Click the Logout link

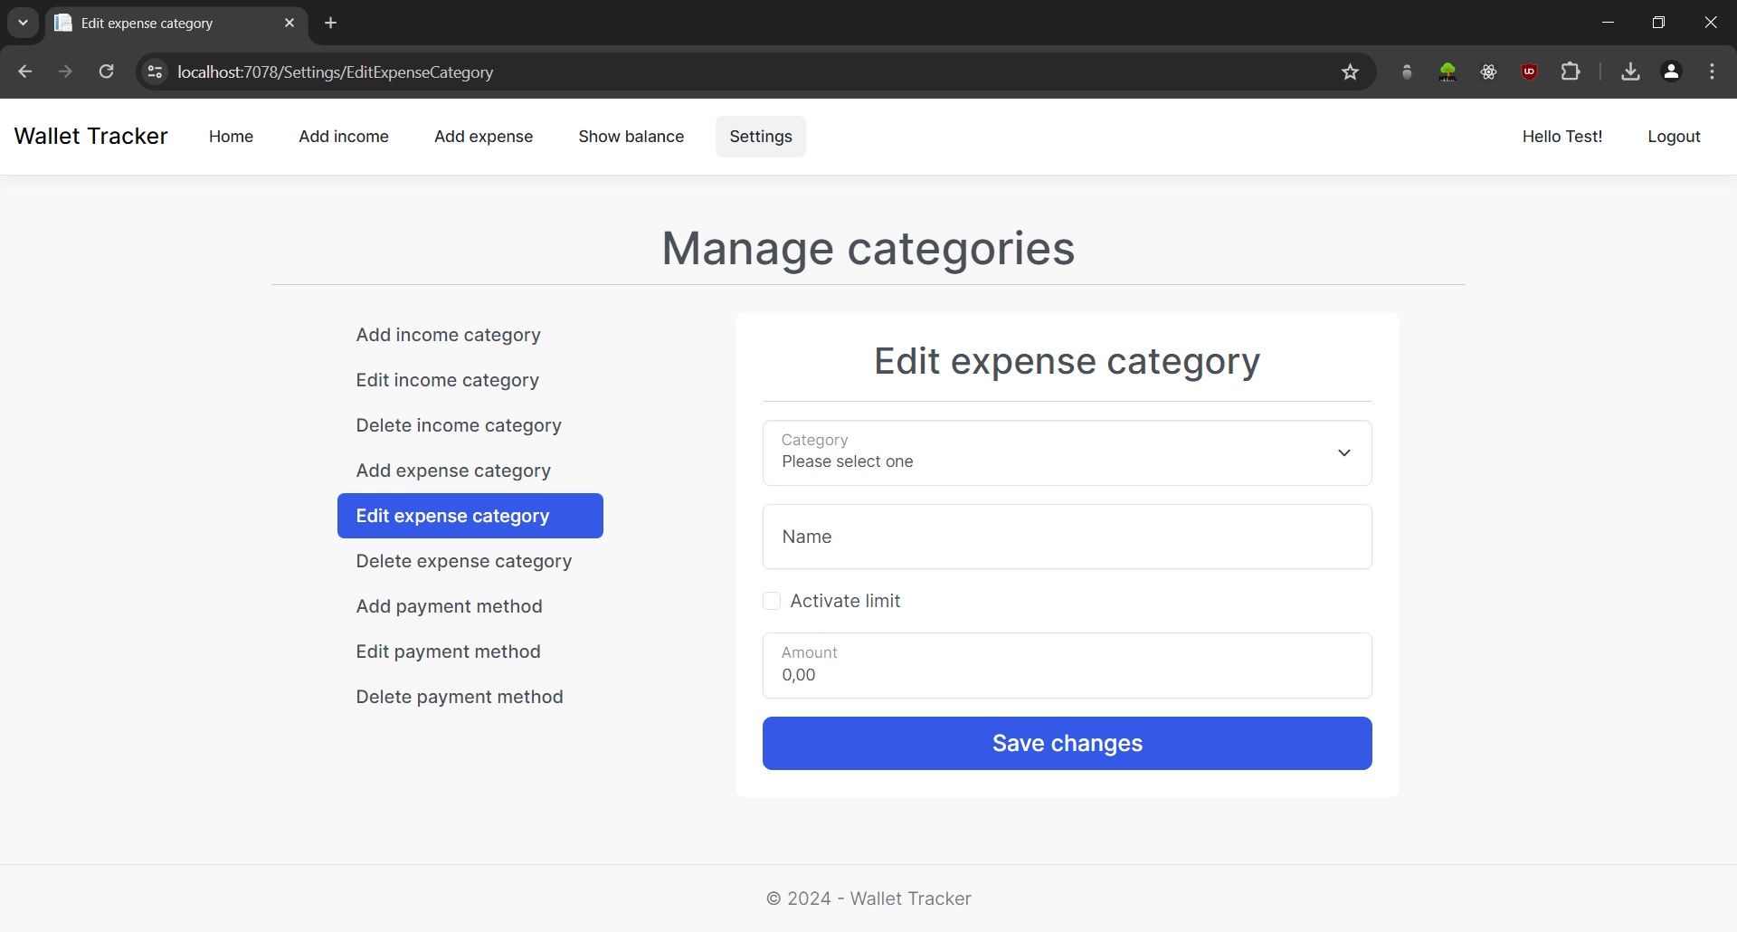point(1673,137)
